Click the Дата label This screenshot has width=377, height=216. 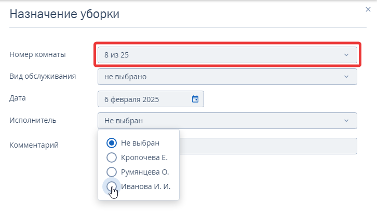[x=18, y=98]
